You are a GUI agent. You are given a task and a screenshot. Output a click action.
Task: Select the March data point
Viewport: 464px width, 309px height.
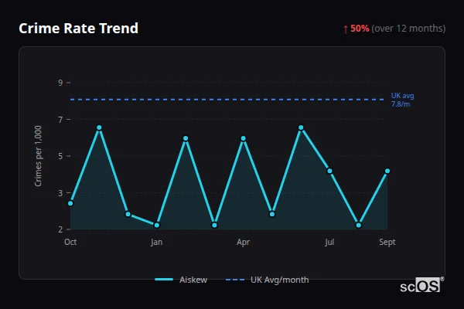(214, 226)
